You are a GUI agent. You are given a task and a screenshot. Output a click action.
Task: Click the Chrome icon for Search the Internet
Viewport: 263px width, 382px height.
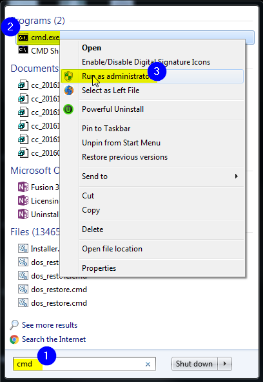[x=14, y=339]
